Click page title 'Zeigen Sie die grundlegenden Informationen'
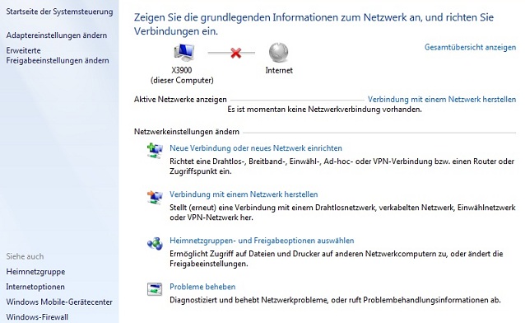525x323 pixels. pos(314,24)
